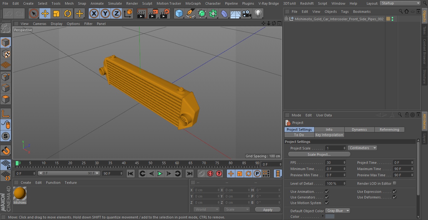Viewport: 428px width, 220px height.
Task: Uncheck Use Generators checkbox
Action: (x=327, y=197)
